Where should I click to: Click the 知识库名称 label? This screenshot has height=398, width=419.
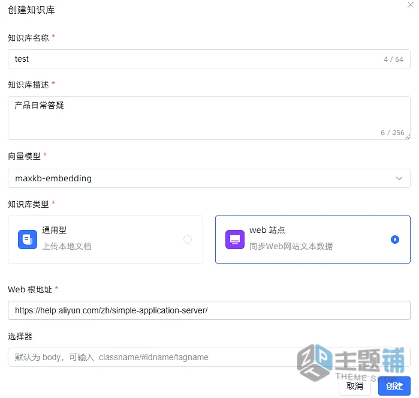coord(28,38)
